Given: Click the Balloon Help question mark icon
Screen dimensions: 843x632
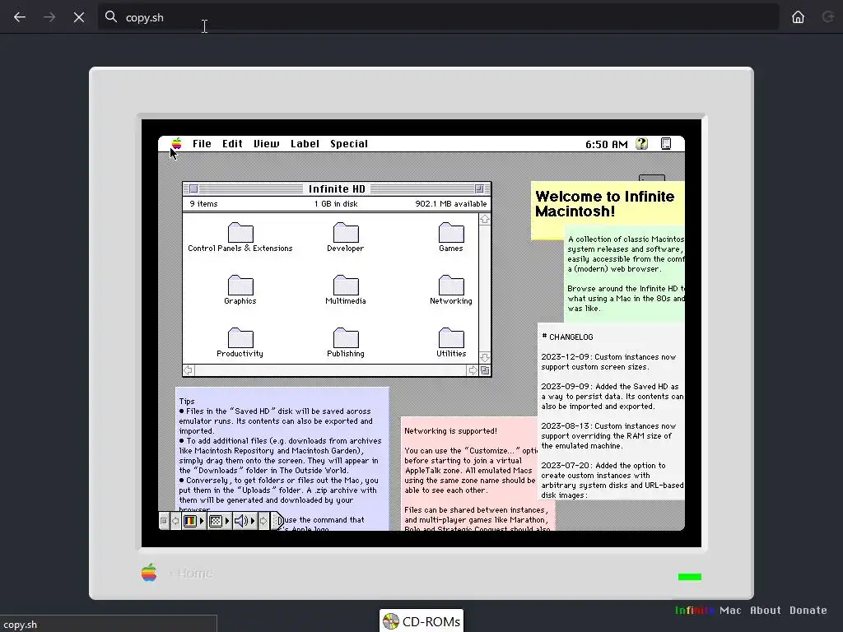Looking at the screenshot, I should coord(642,143).
